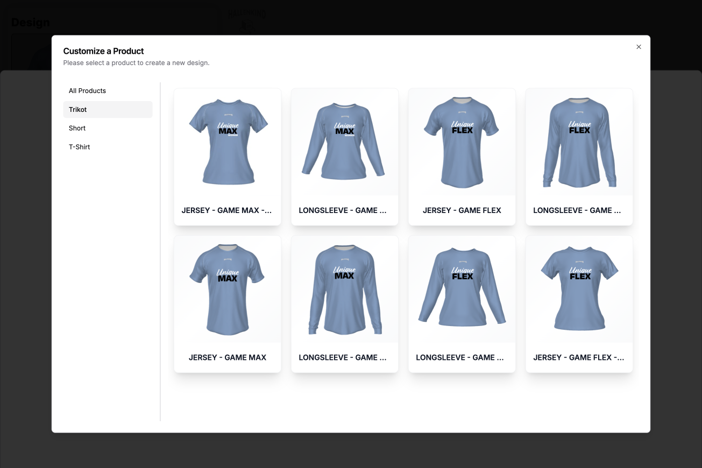This screenshot has width=702, height=468.
Task: Click the truncated "JERSEY - GAME MAX -..." title
Action: [227, 210]
